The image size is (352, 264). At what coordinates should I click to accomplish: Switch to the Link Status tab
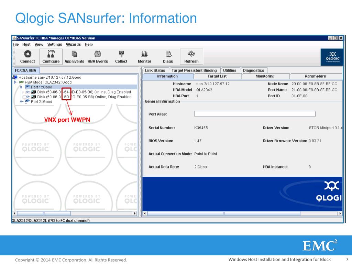pos(155,70)
